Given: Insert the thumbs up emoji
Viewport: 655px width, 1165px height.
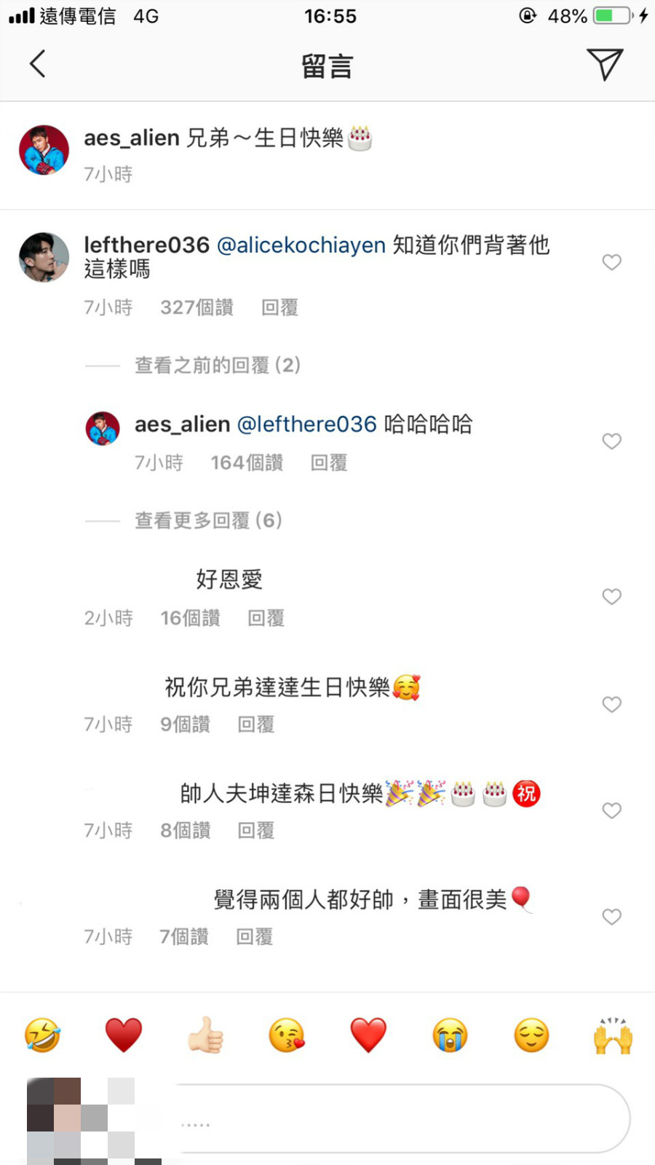Looking at the screenshot, I should 205,1035.
